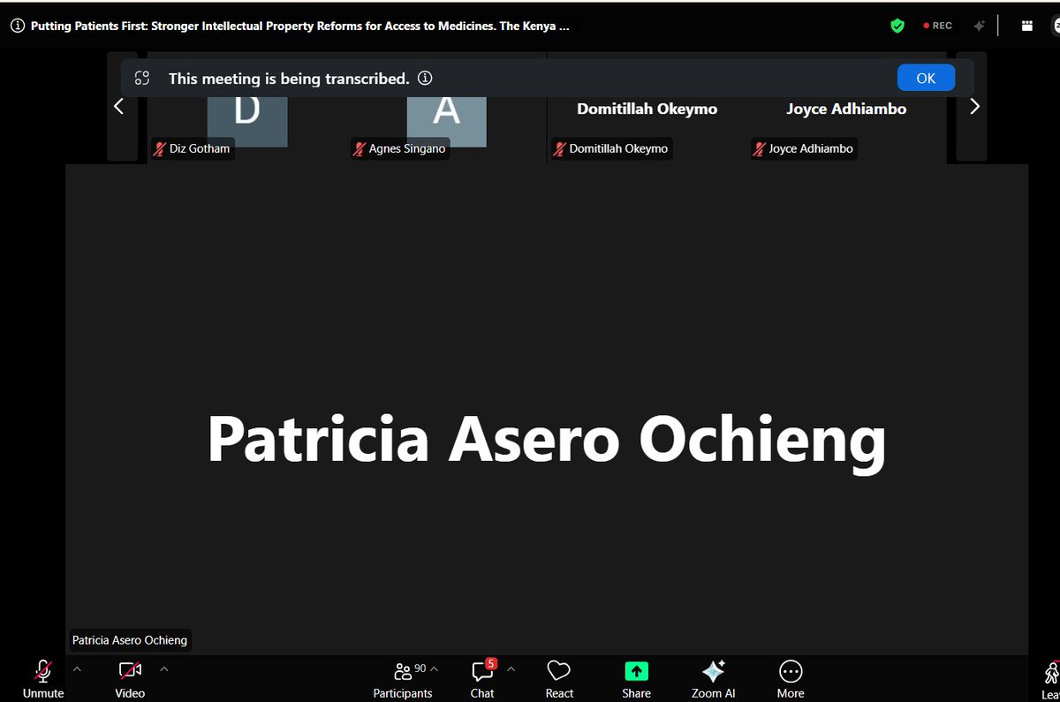Select Joyce Adhiambo's participant tile

[847, 108]
